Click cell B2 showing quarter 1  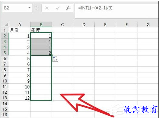(41, 36)
